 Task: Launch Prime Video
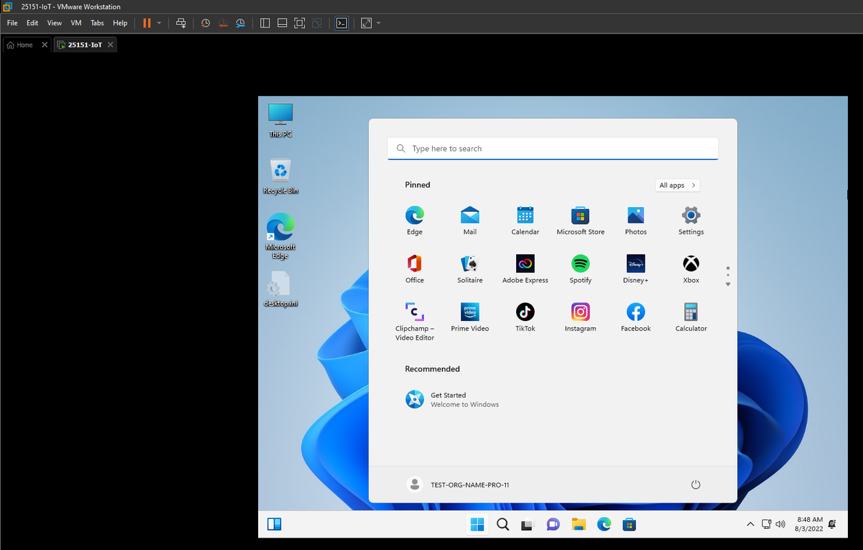pos(470,317)
